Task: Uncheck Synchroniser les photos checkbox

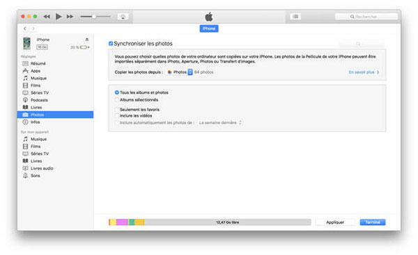Action: point(111,43)
